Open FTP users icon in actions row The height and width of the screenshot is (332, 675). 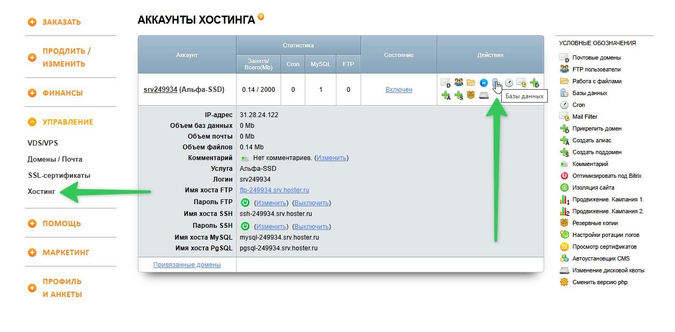[459, 83]
